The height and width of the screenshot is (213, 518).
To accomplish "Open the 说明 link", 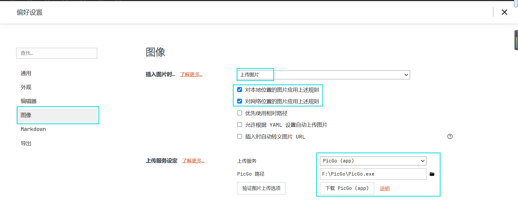I will [x=385, y=189].
